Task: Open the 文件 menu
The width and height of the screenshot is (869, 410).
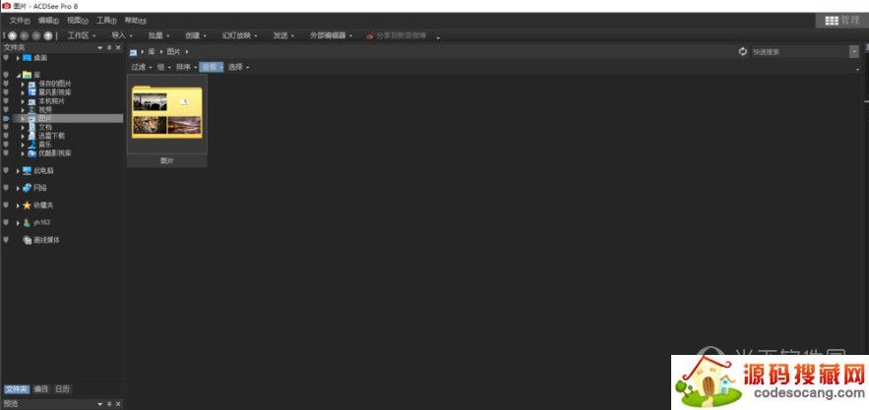Action: [20, 21]
